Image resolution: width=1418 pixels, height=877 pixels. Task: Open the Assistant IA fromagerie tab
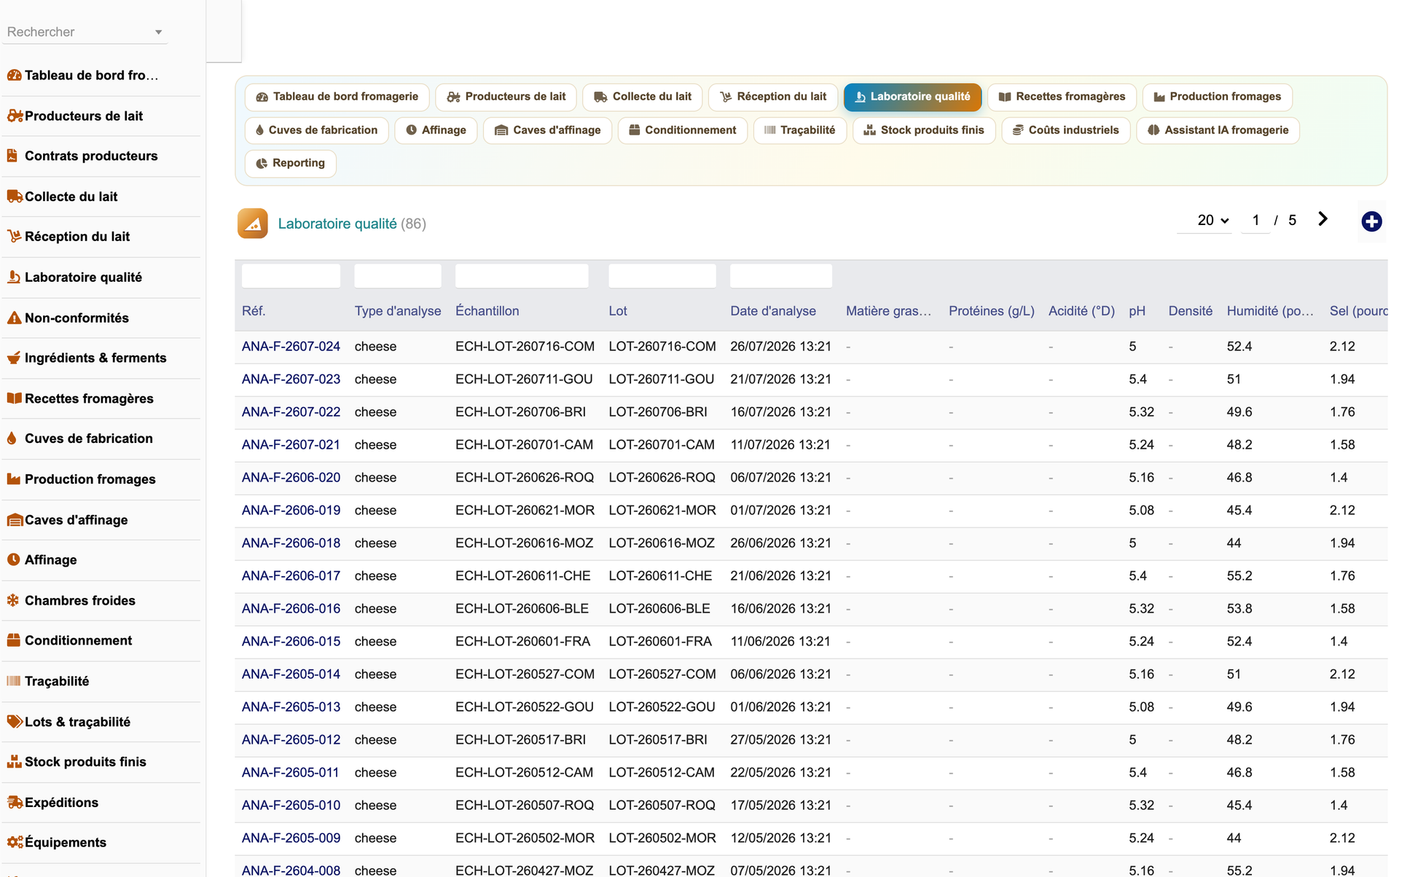tap(1218, 130)
